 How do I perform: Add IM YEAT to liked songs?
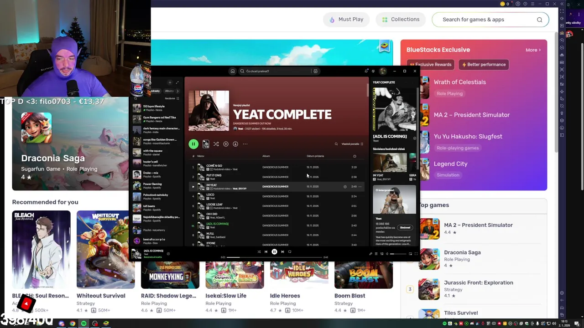tap(345, 187)
